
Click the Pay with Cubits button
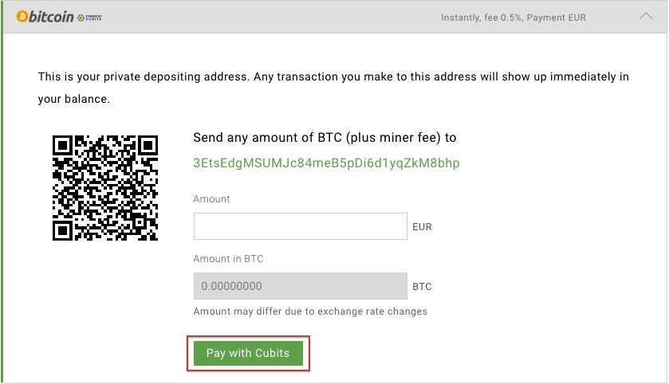coord(248,353)
